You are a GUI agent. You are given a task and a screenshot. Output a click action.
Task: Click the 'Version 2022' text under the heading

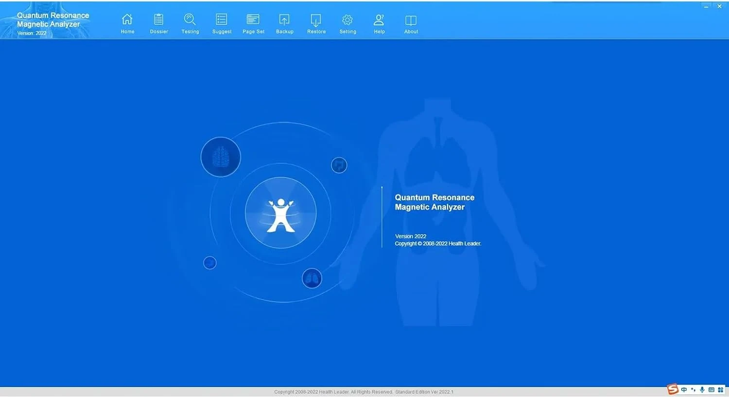point(411,236)
